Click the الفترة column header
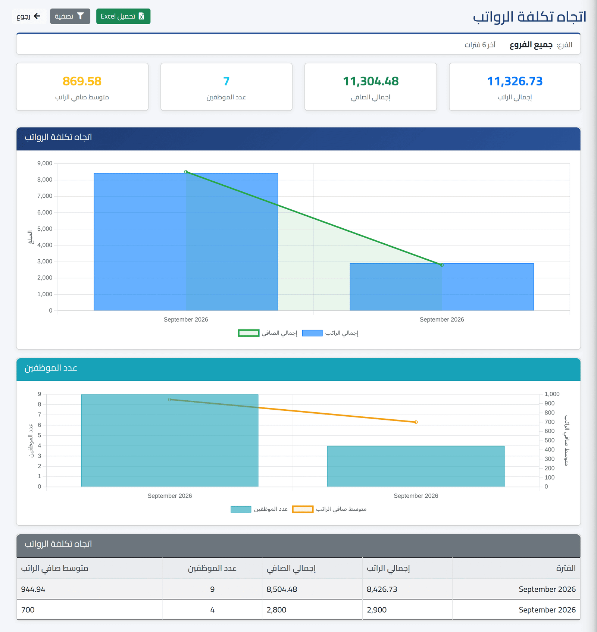The width and height of the screenshot is (597, 632). (516, 568)
